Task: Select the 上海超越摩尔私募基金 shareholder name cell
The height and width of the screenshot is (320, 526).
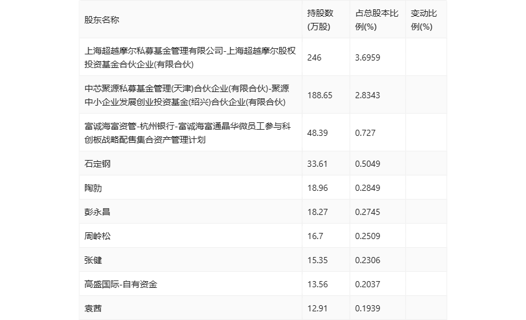Action: [x=190, y=57]
